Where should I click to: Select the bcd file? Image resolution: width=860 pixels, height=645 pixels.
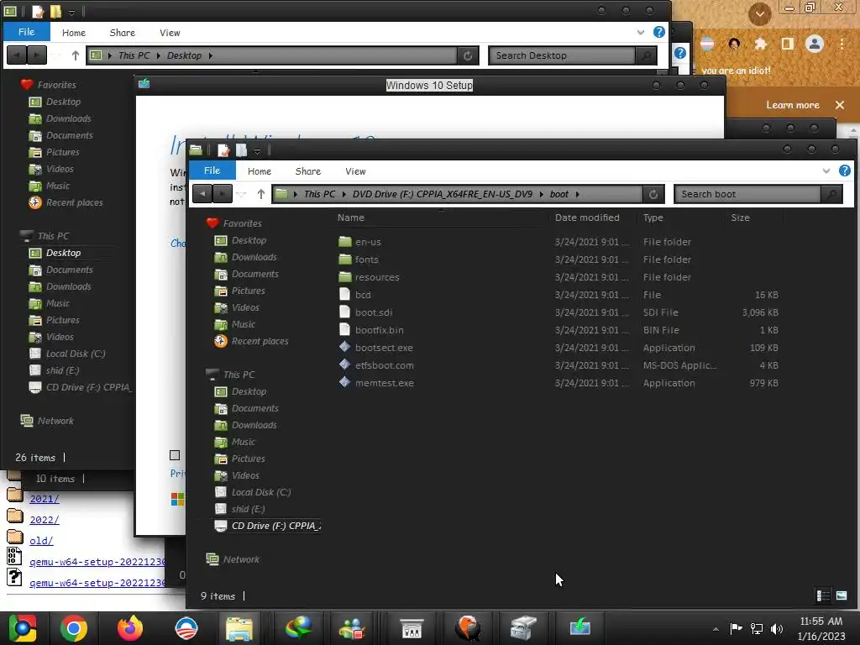(x=363, y=295)
